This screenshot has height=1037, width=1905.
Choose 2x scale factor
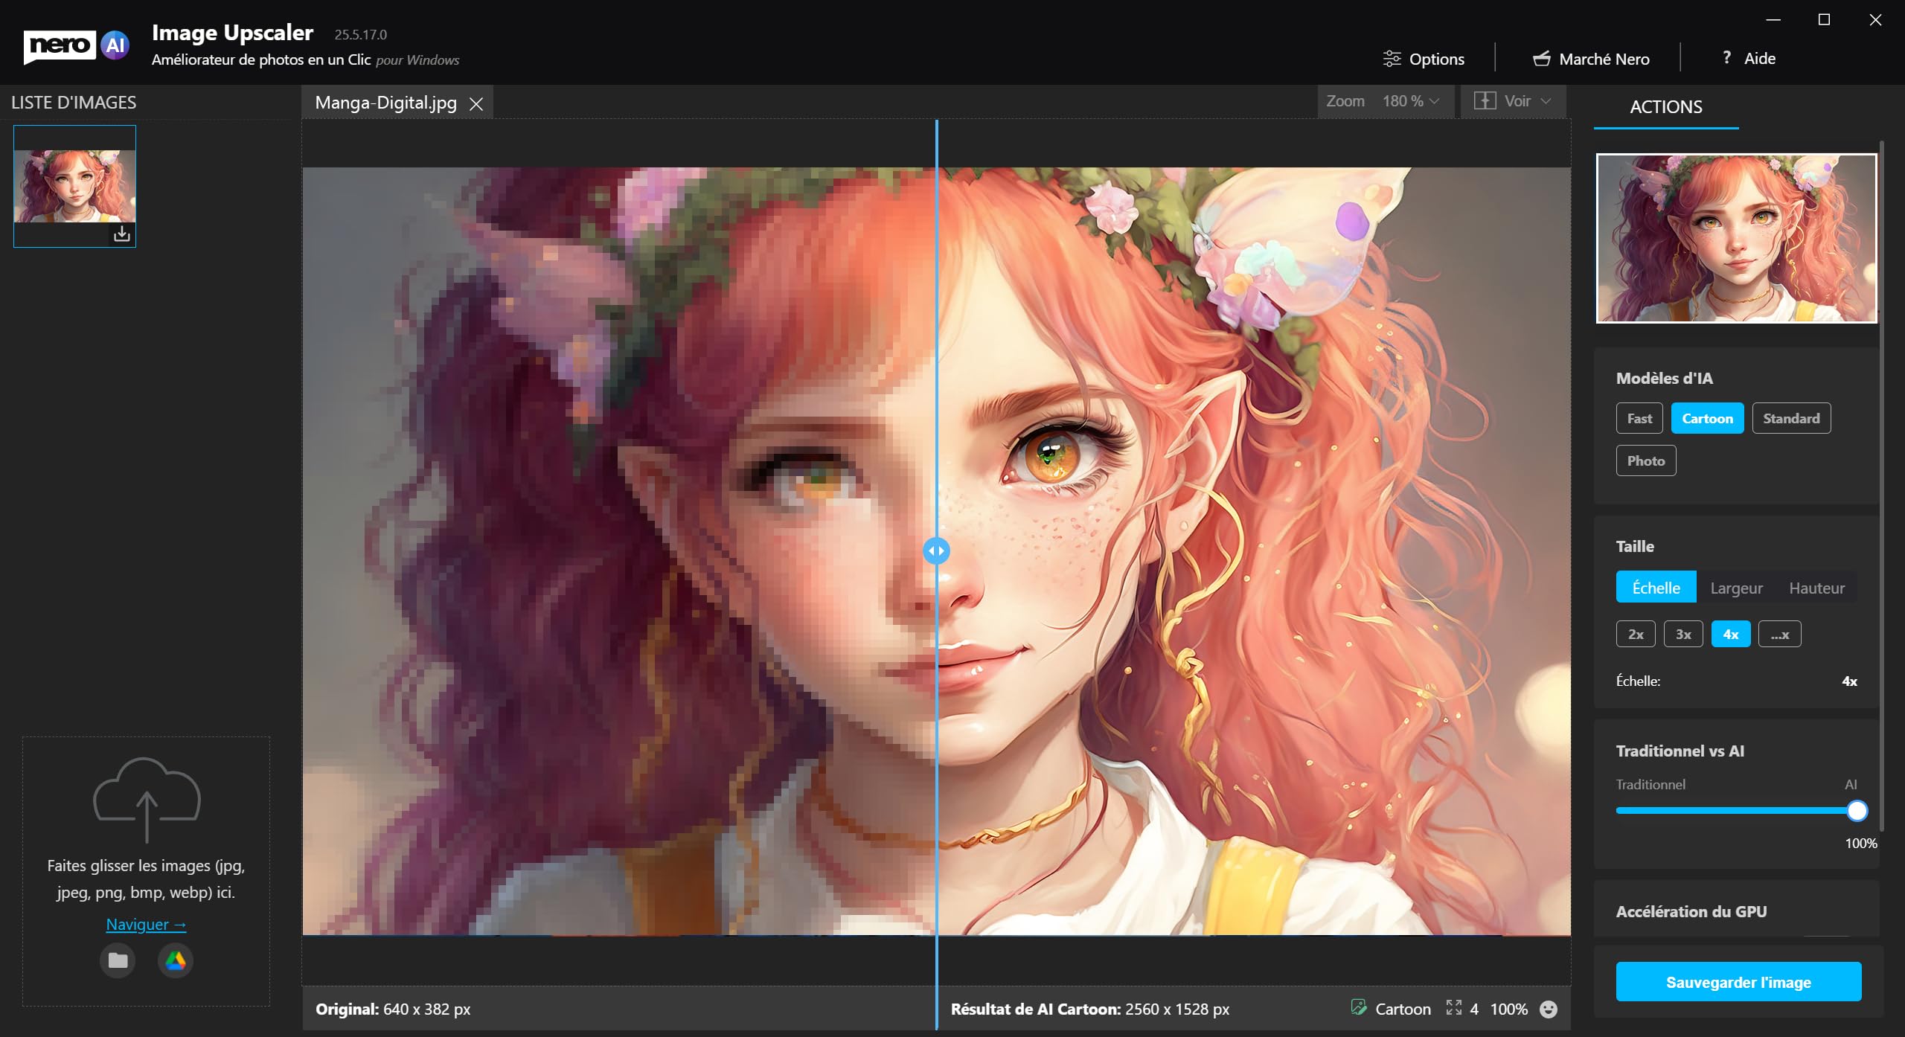point(1636,634)
